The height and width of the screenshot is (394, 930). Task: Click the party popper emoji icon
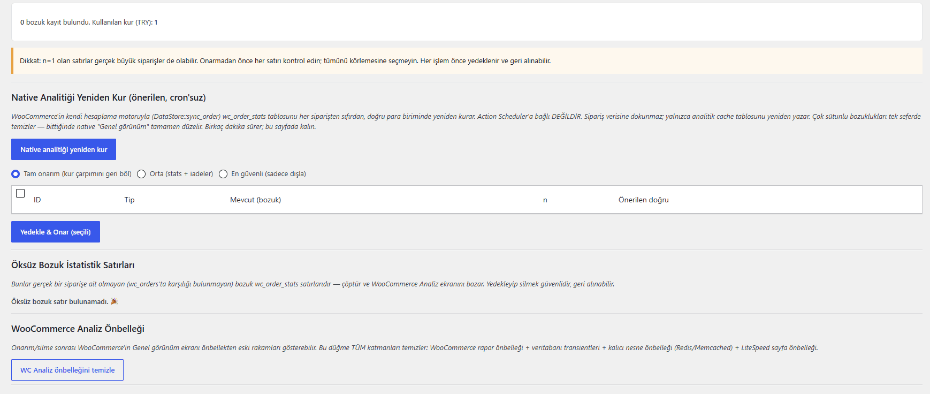(x=114, y=301)
